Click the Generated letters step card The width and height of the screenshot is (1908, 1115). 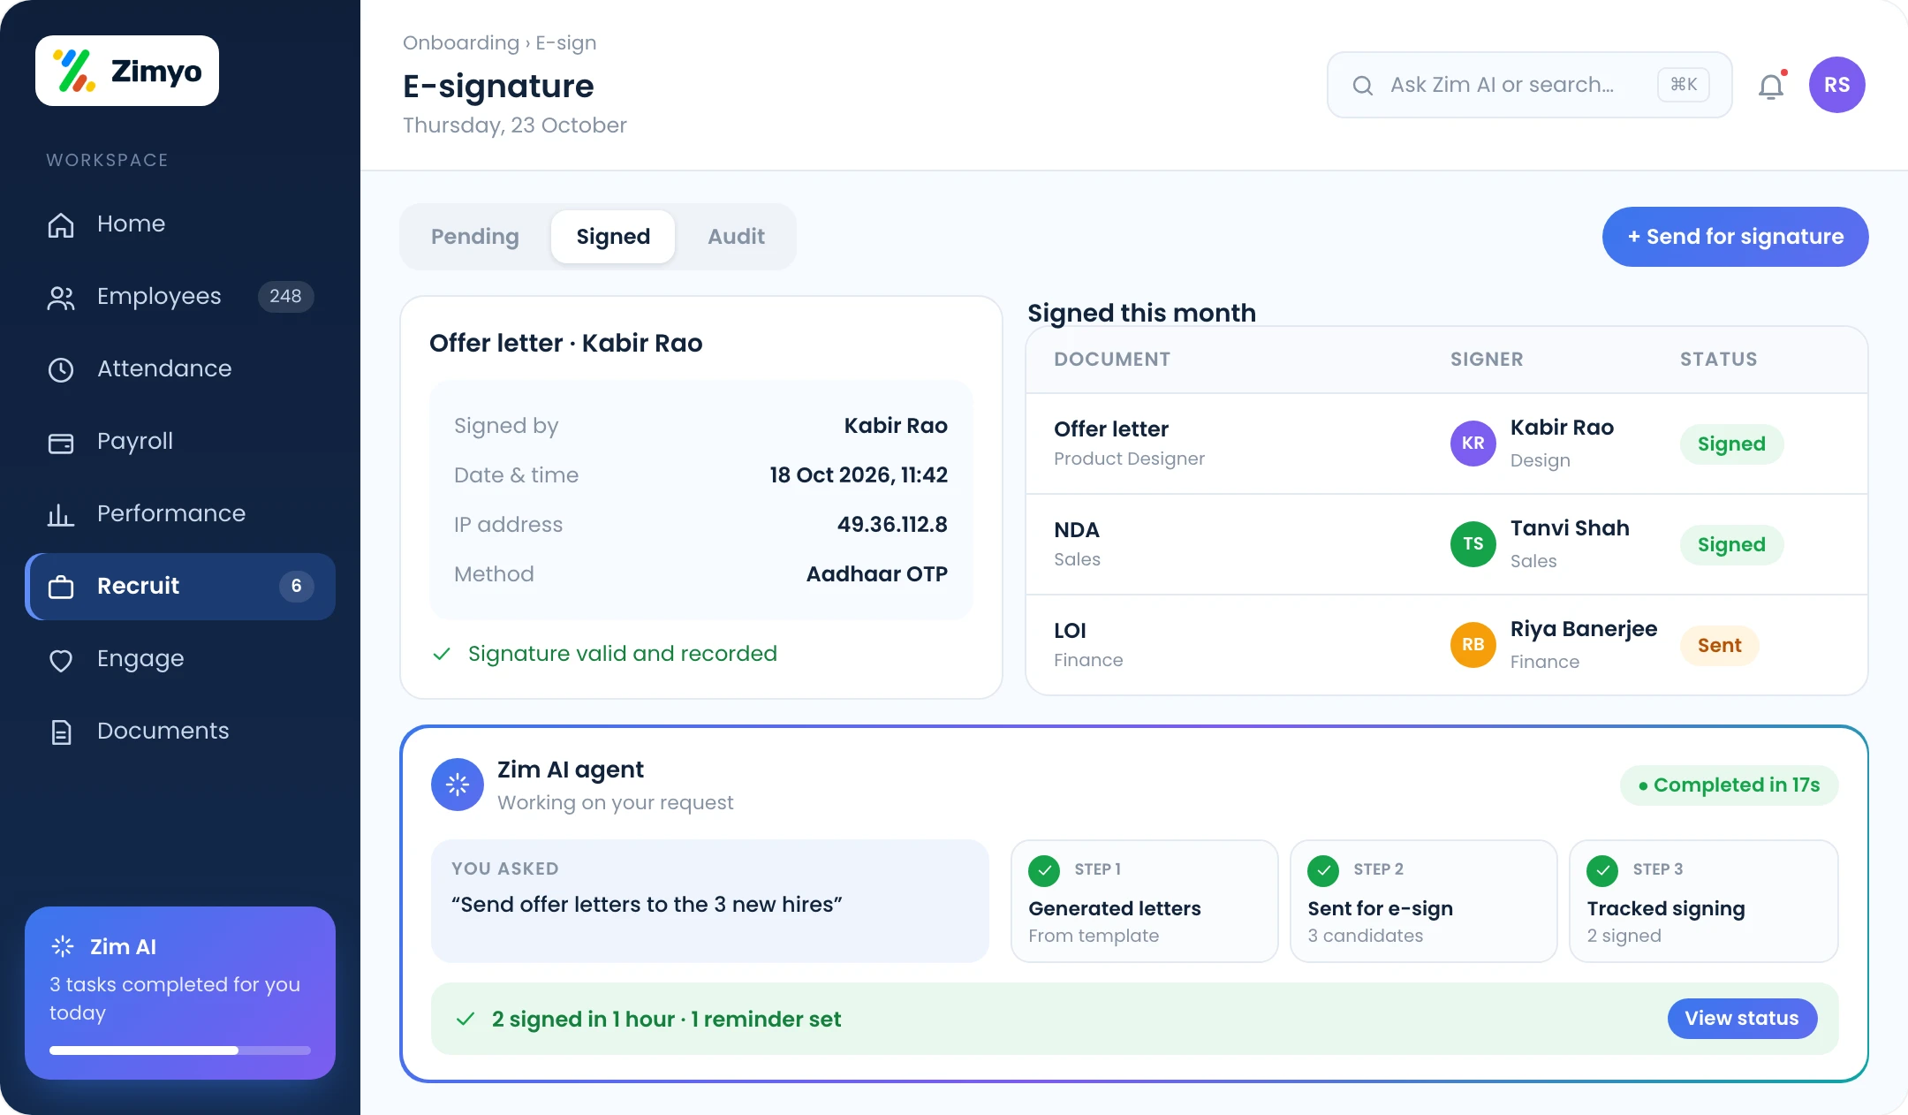click(x=1144, y=901)
